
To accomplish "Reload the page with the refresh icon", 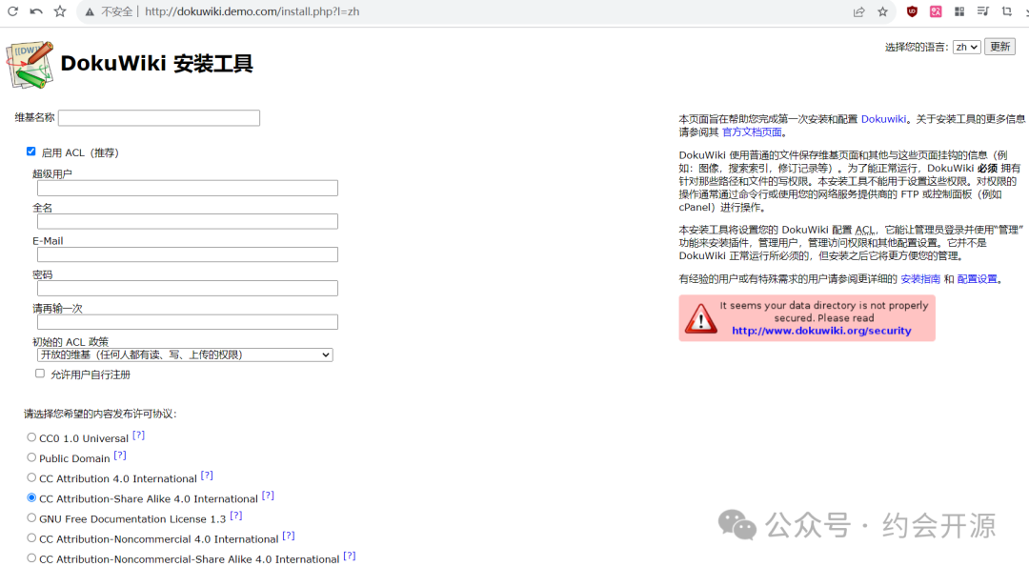I will (x=12, y=11).
